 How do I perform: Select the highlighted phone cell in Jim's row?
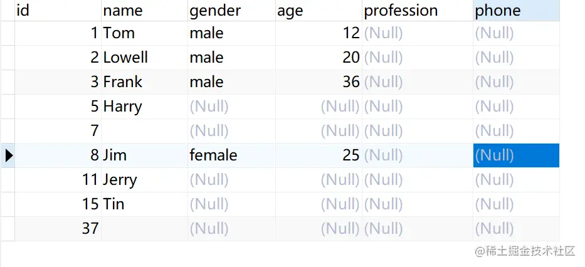point(516,155)
